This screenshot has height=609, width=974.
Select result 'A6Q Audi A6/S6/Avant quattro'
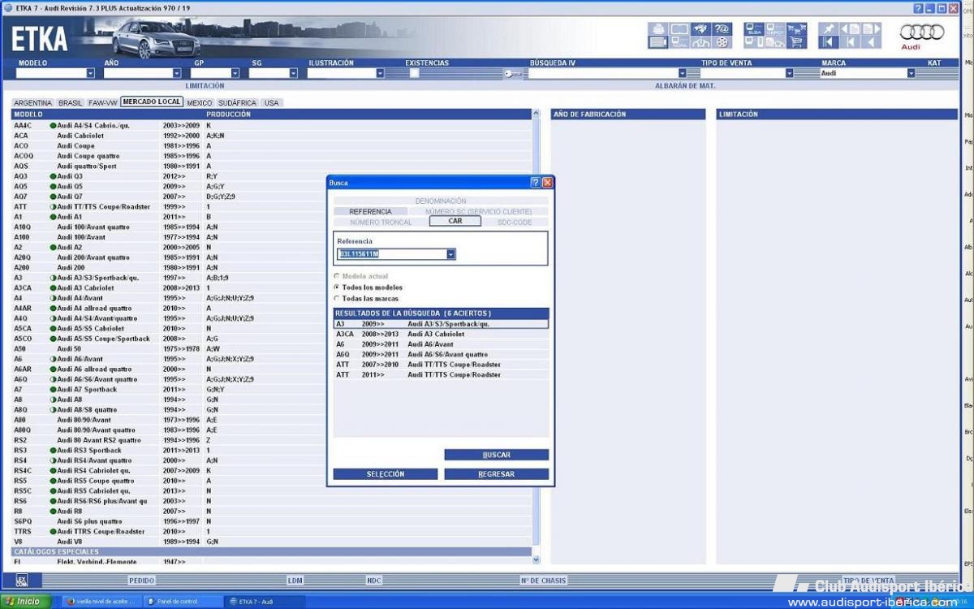pos(442,354)
